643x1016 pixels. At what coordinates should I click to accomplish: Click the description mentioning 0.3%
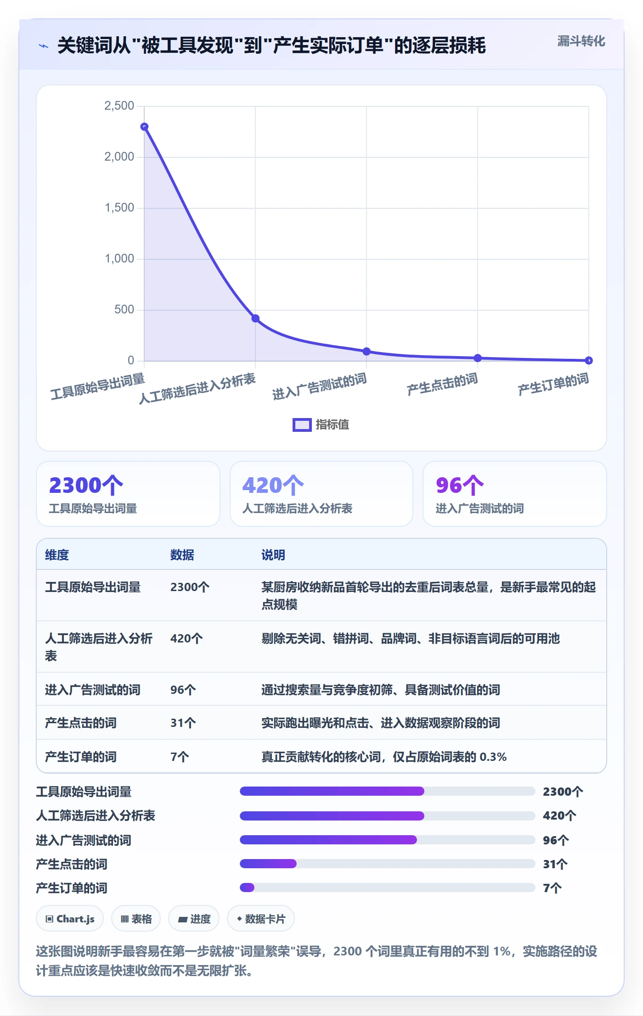pyautogui.click(x=384, y=757)
